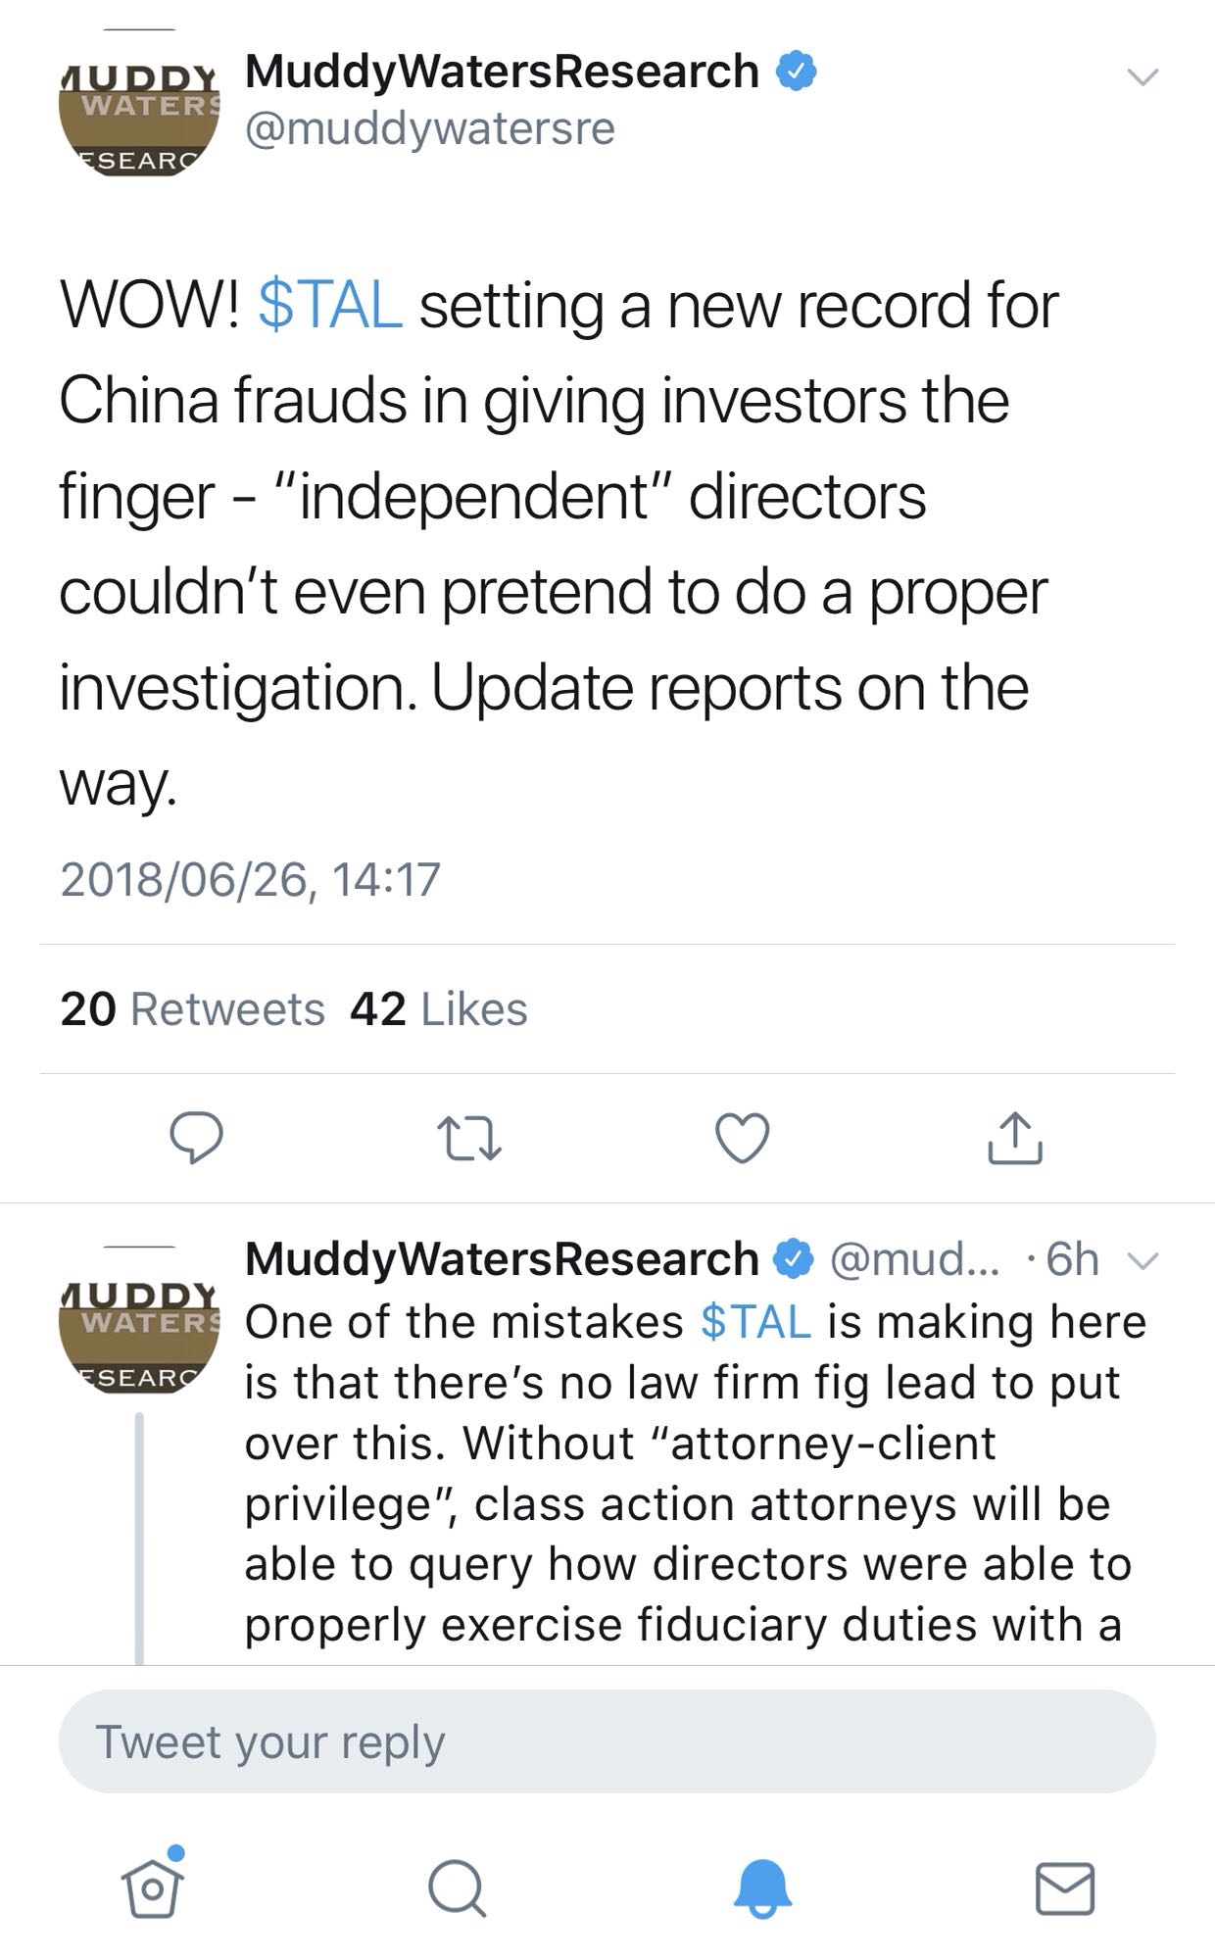The width and height of the screenshot is (1215, 1960).
Task: View the 20 Retweets list
Action: [192, 1009]
